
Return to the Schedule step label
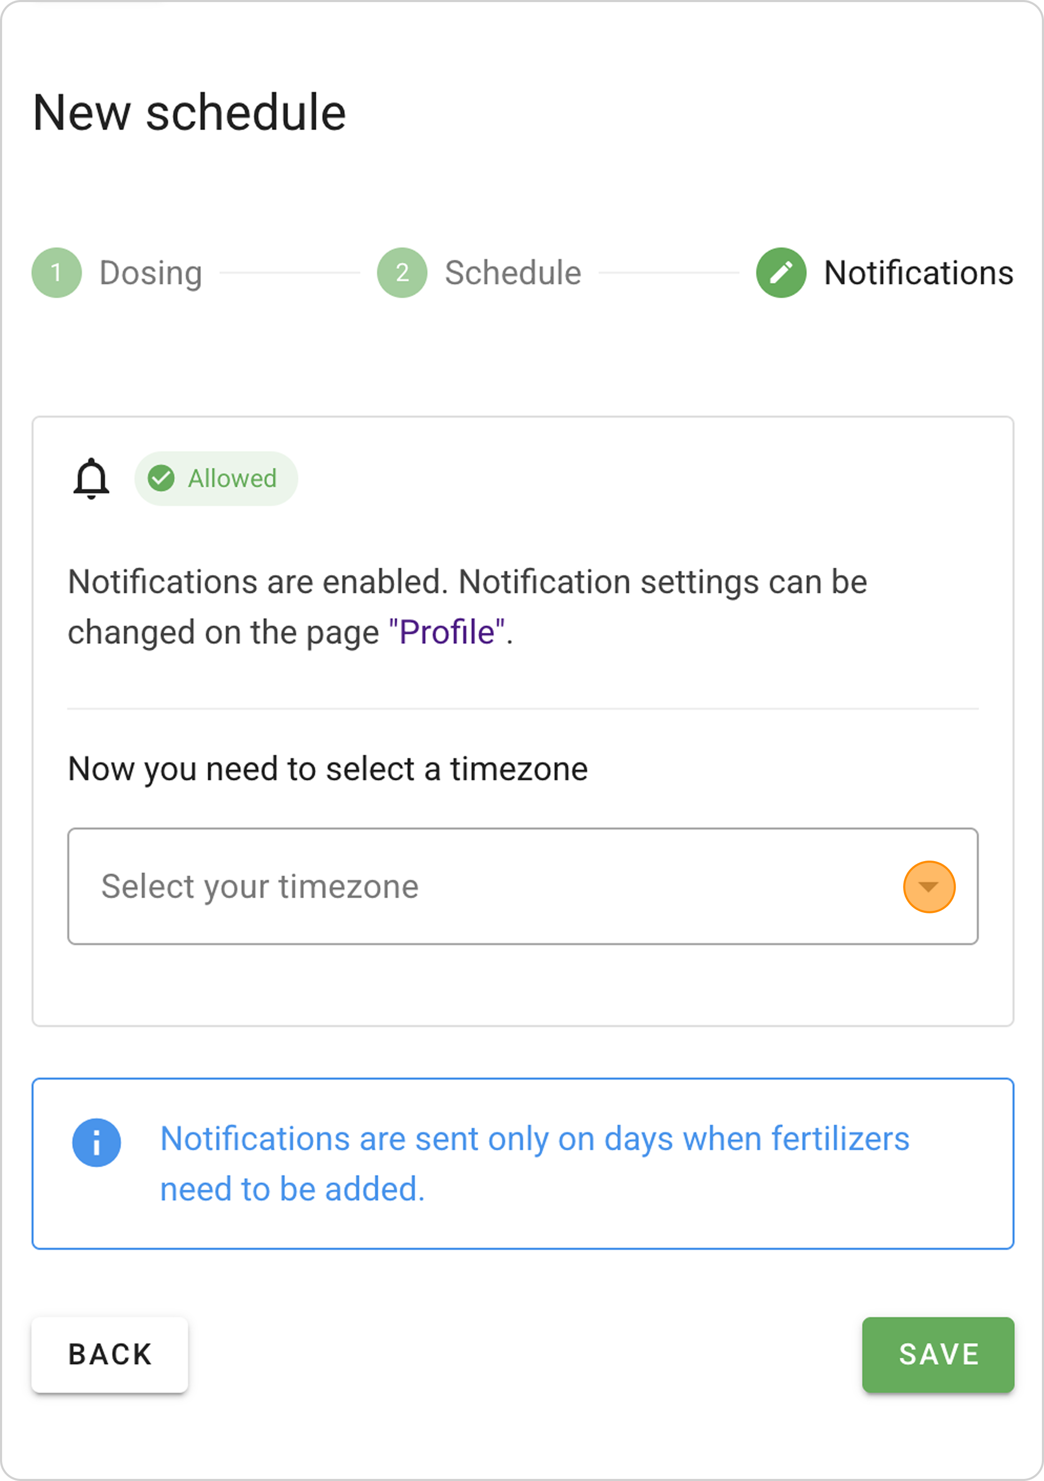point(513,273)
